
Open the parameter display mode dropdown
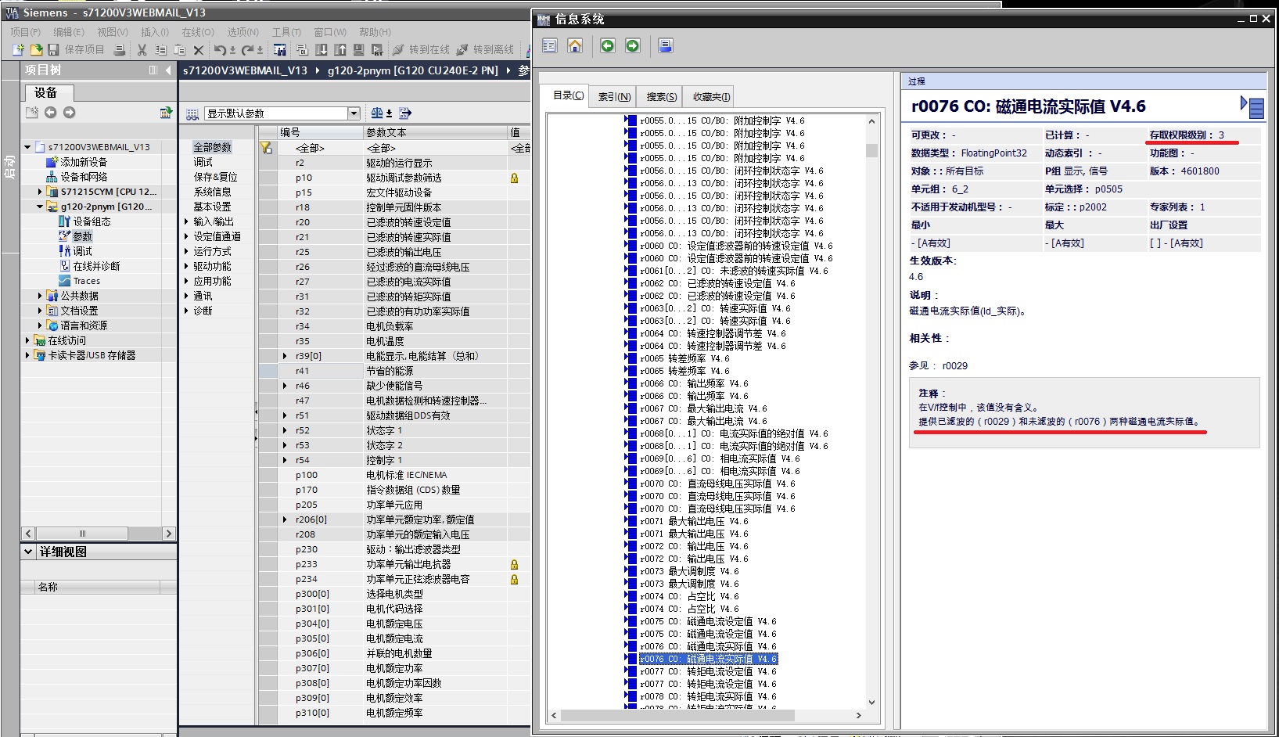click(354, 113)
